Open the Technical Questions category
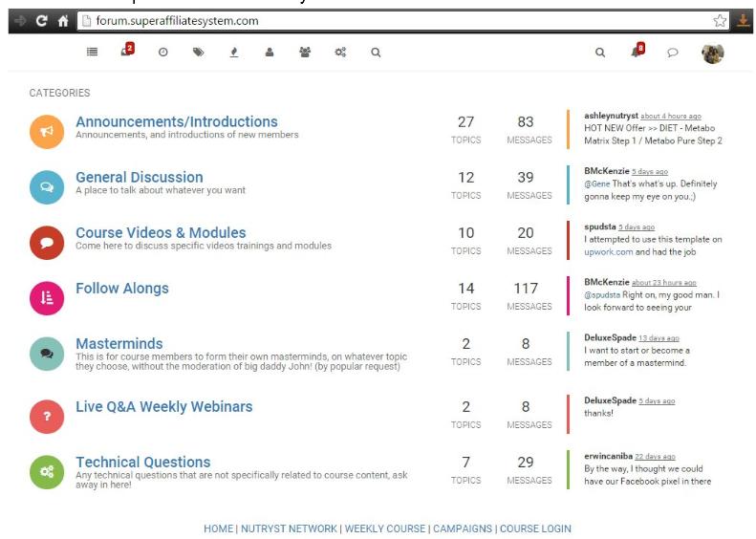 click(143, 462)
